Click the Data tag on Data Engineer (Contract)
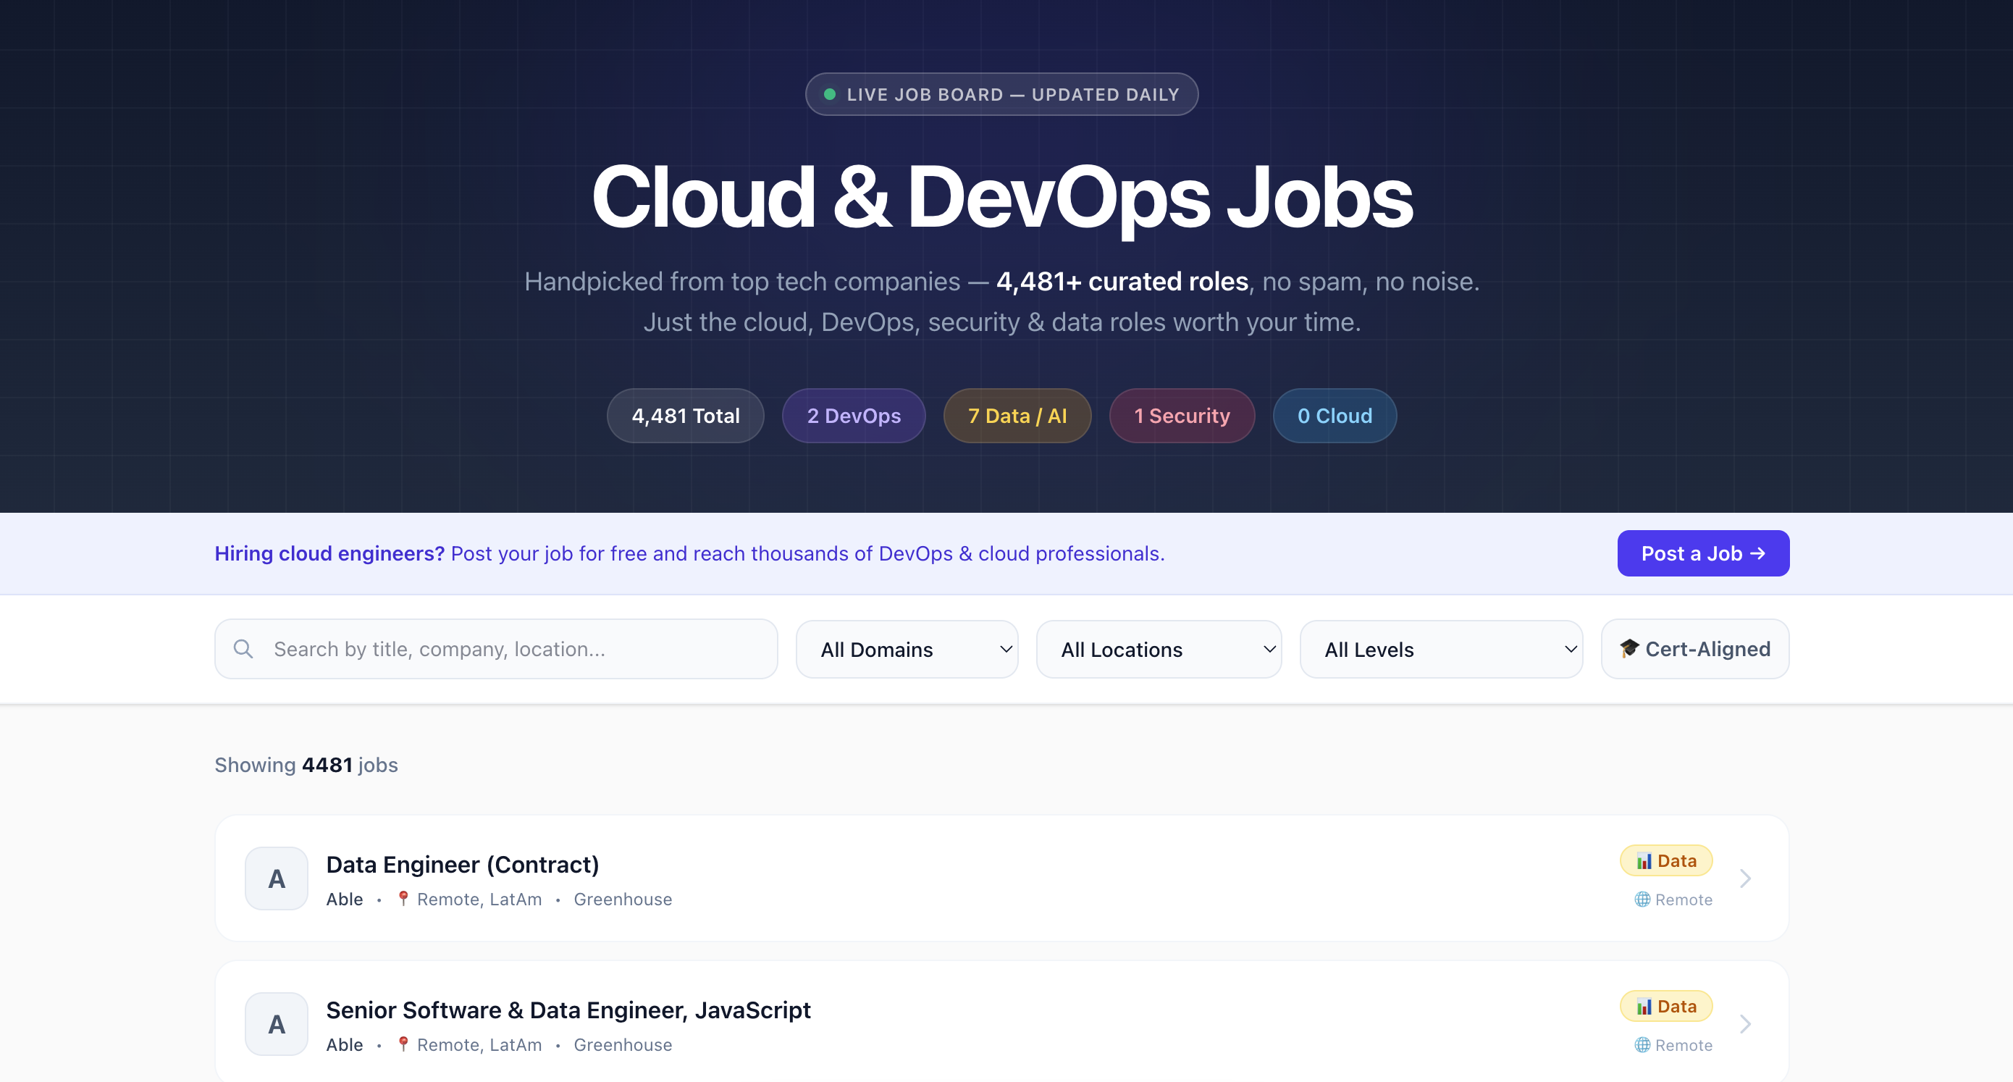 coord(1666,861)
